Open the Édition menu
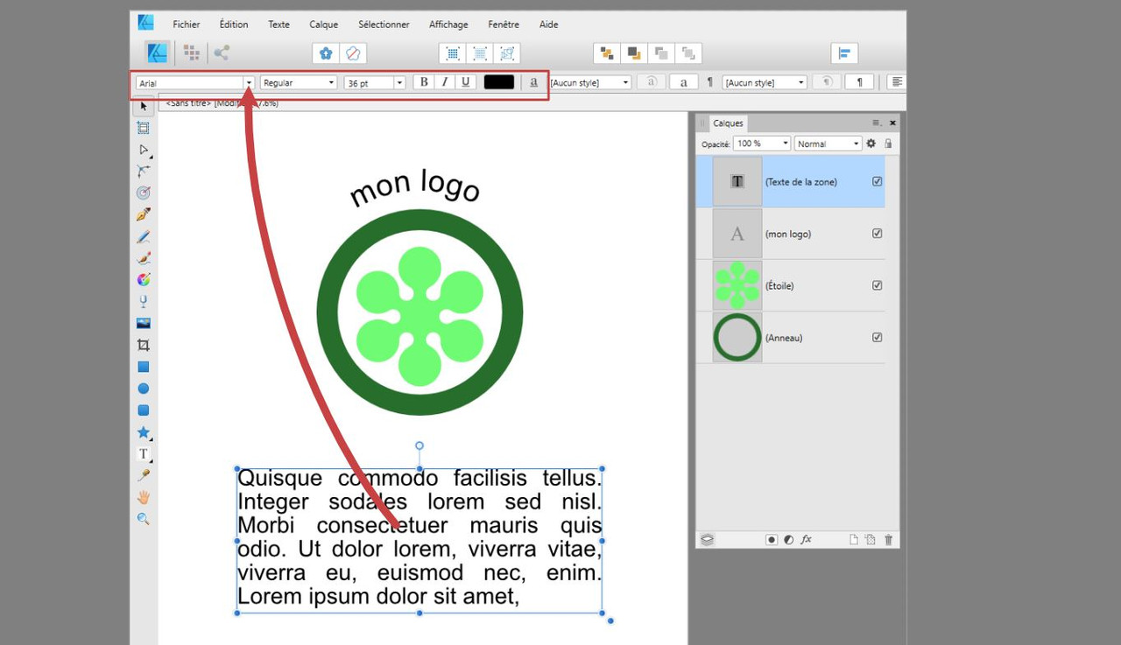 tap(234, 25)
